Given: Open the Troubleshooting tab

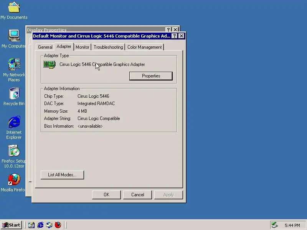Looking at the screenshot, I should click(x=108, y=47).
